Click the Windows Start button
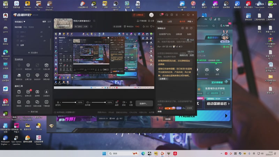The width and height of the screenshot is (279, 157). [104, 154]
